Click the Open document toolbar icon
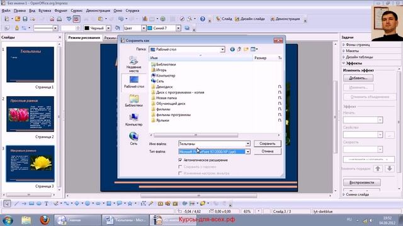The image size is (403, 226). tap(18, 19)
